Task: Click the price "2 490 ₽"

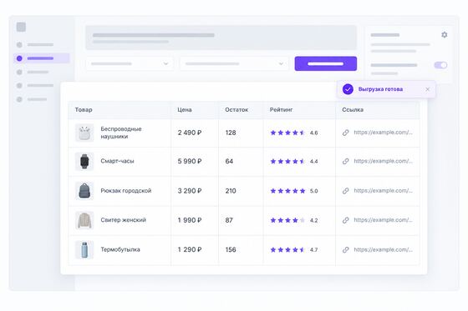Action: click(x=190, y=133)
